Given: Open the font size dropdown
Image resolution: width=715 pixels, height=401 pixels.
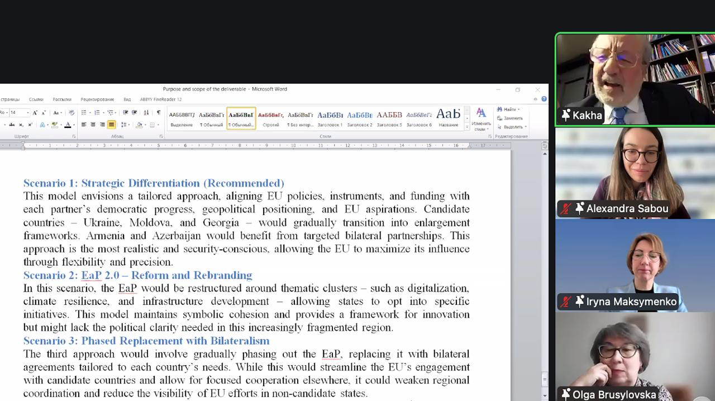Looking at the screenshot, I should click(x=27, y=113).
